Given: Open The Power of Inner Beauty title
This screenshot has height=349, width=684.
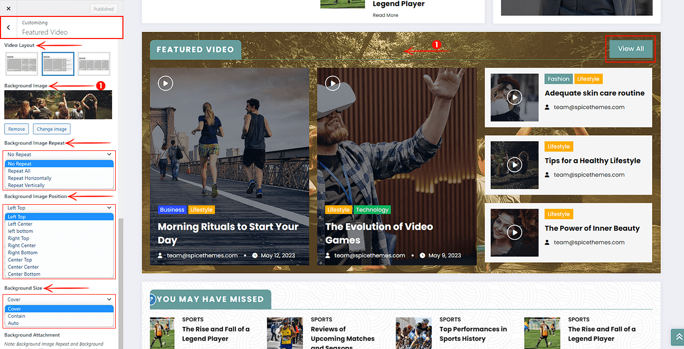Looking at the screenshot, I should (x=592, y=228).
